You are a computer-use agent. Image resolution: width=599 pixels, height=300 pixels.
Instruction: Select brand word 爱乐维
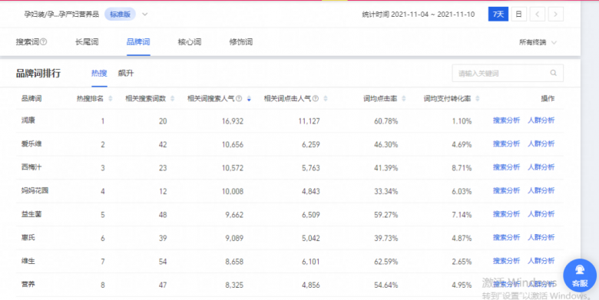(31, 144)
